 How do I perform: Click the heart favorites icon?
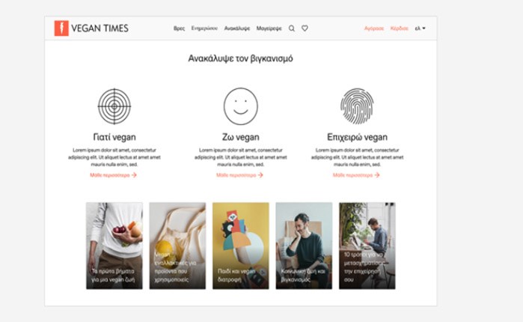(305, 28)
